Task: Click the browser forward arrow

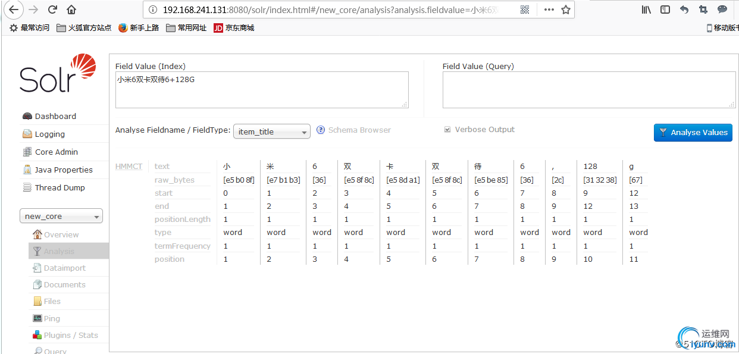Action: tap(33, 10)
